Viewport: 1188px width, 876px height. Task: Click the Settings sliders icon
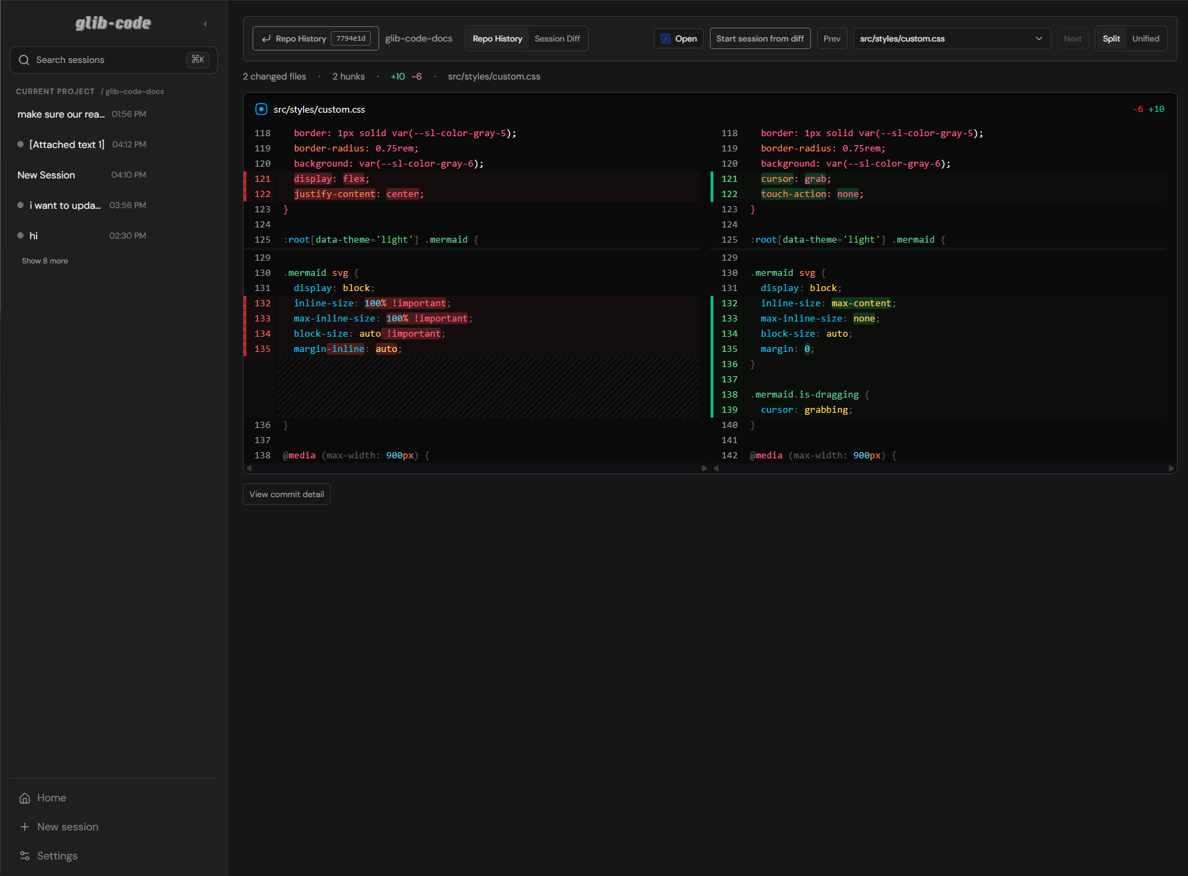coord(25,856)
